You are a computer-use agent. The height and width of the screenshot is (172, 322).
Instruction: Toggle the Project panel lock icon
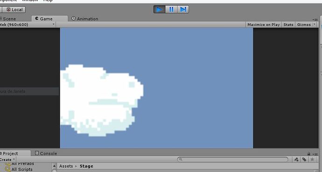308,153
